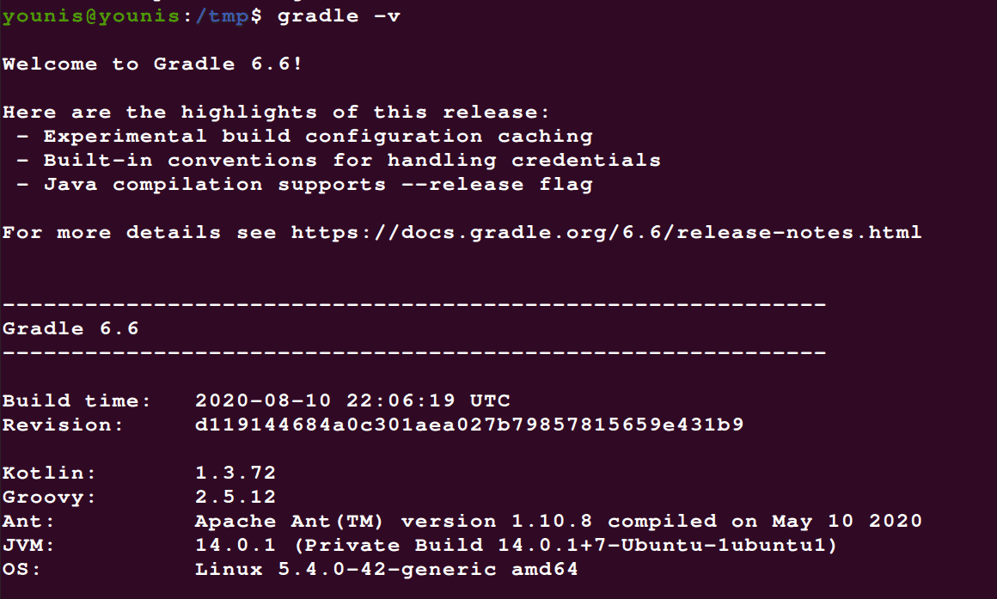The width and height of the screenshot is (997, 599).
Task: Click the Built-in conventions for handling credentials line
Action: click(x=352, y=161)
